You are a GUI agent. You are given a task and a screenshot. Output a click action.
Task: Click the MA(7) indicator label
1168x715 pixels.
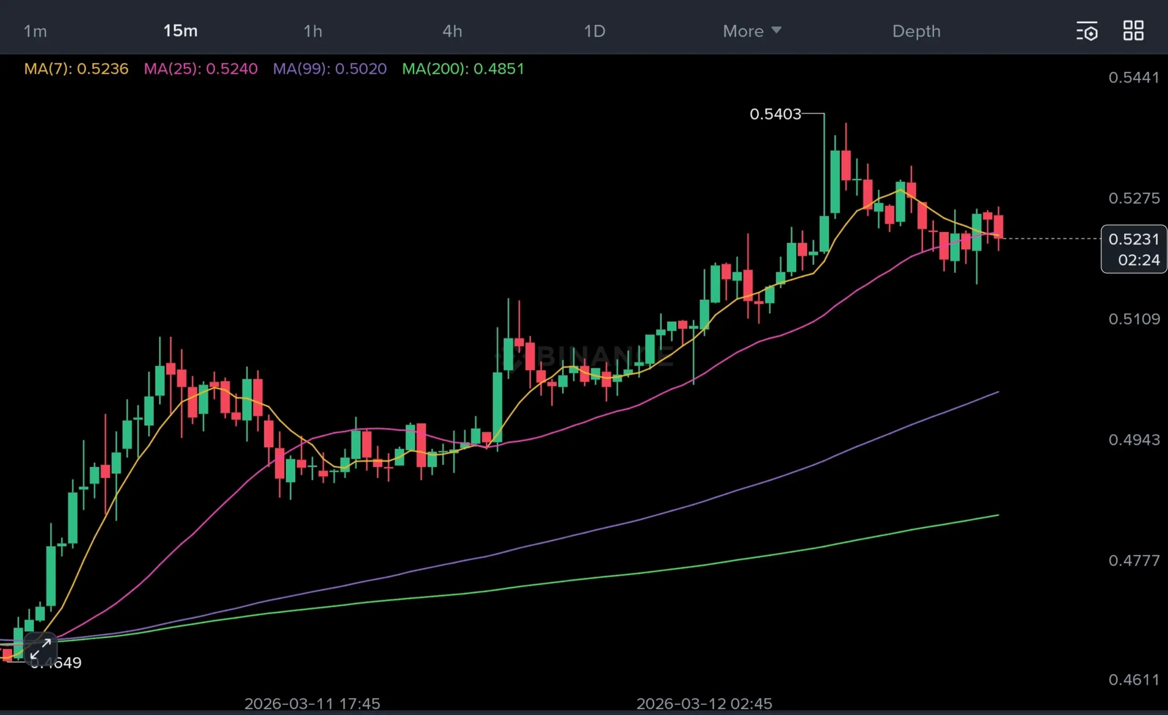[76, 69]
